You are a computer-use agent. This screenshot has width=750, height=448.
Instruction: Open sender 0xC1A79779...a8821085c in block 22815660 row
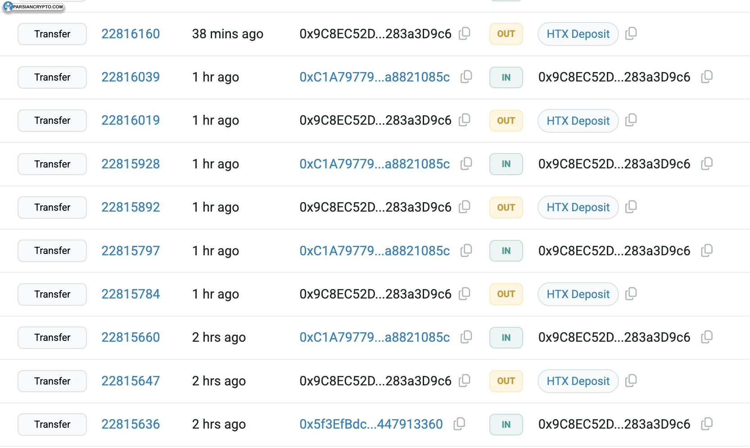pos(375,337)
